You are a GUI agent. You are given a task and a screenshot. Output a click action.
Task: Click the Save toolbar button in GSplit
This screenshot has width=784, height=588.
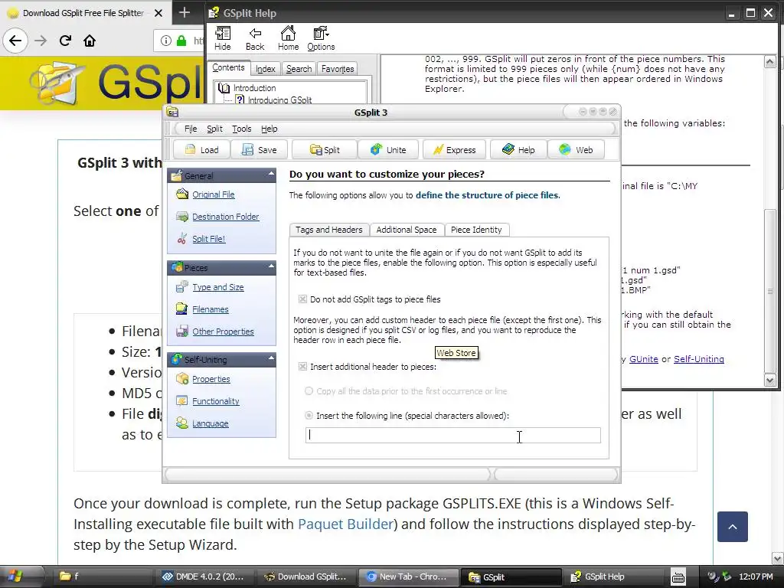259,149
